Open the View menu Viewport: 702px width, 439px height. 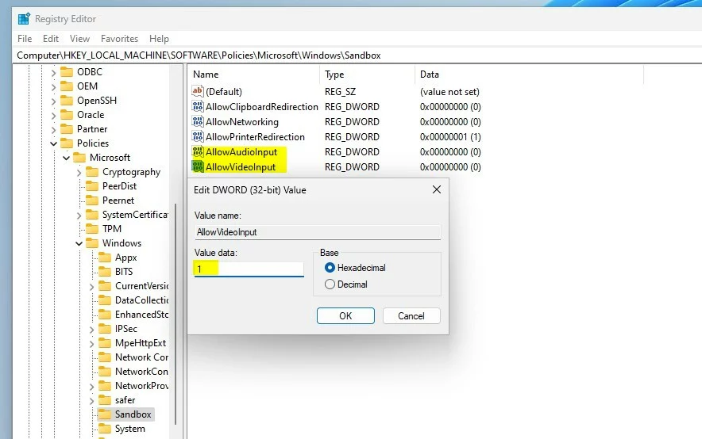click(79, 39)
